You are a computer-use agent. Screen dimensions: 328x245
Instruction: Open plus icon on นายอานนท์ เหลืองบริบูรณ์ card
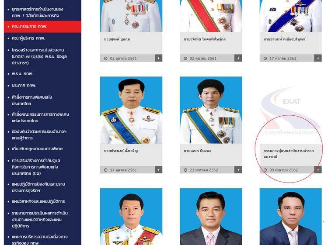coord(318,58)
